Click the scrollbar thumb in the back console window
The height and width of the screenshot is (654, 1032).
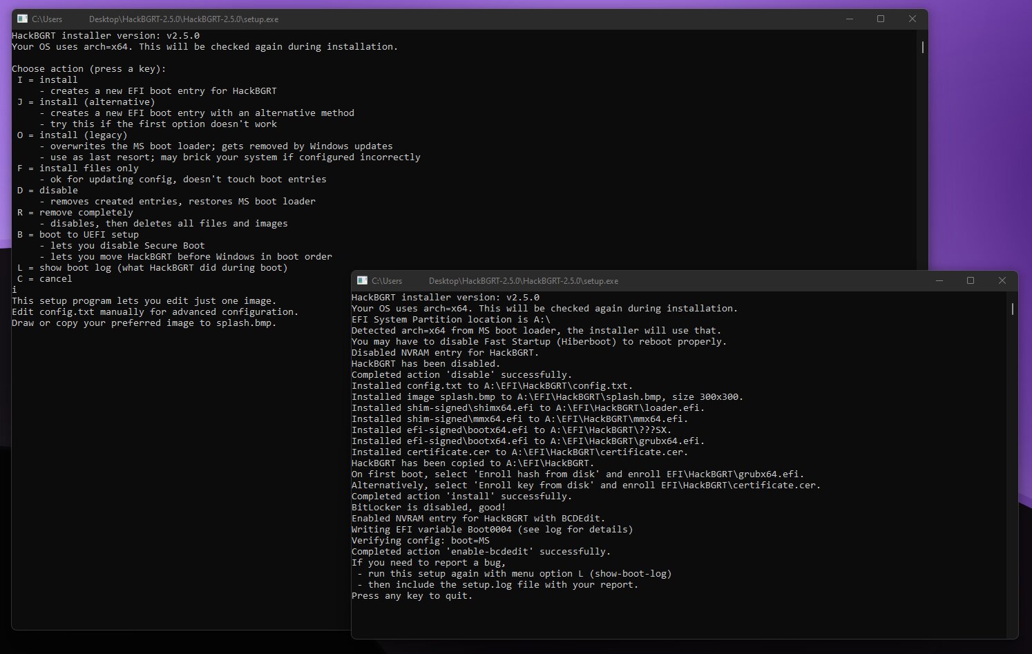coord(923,47)
